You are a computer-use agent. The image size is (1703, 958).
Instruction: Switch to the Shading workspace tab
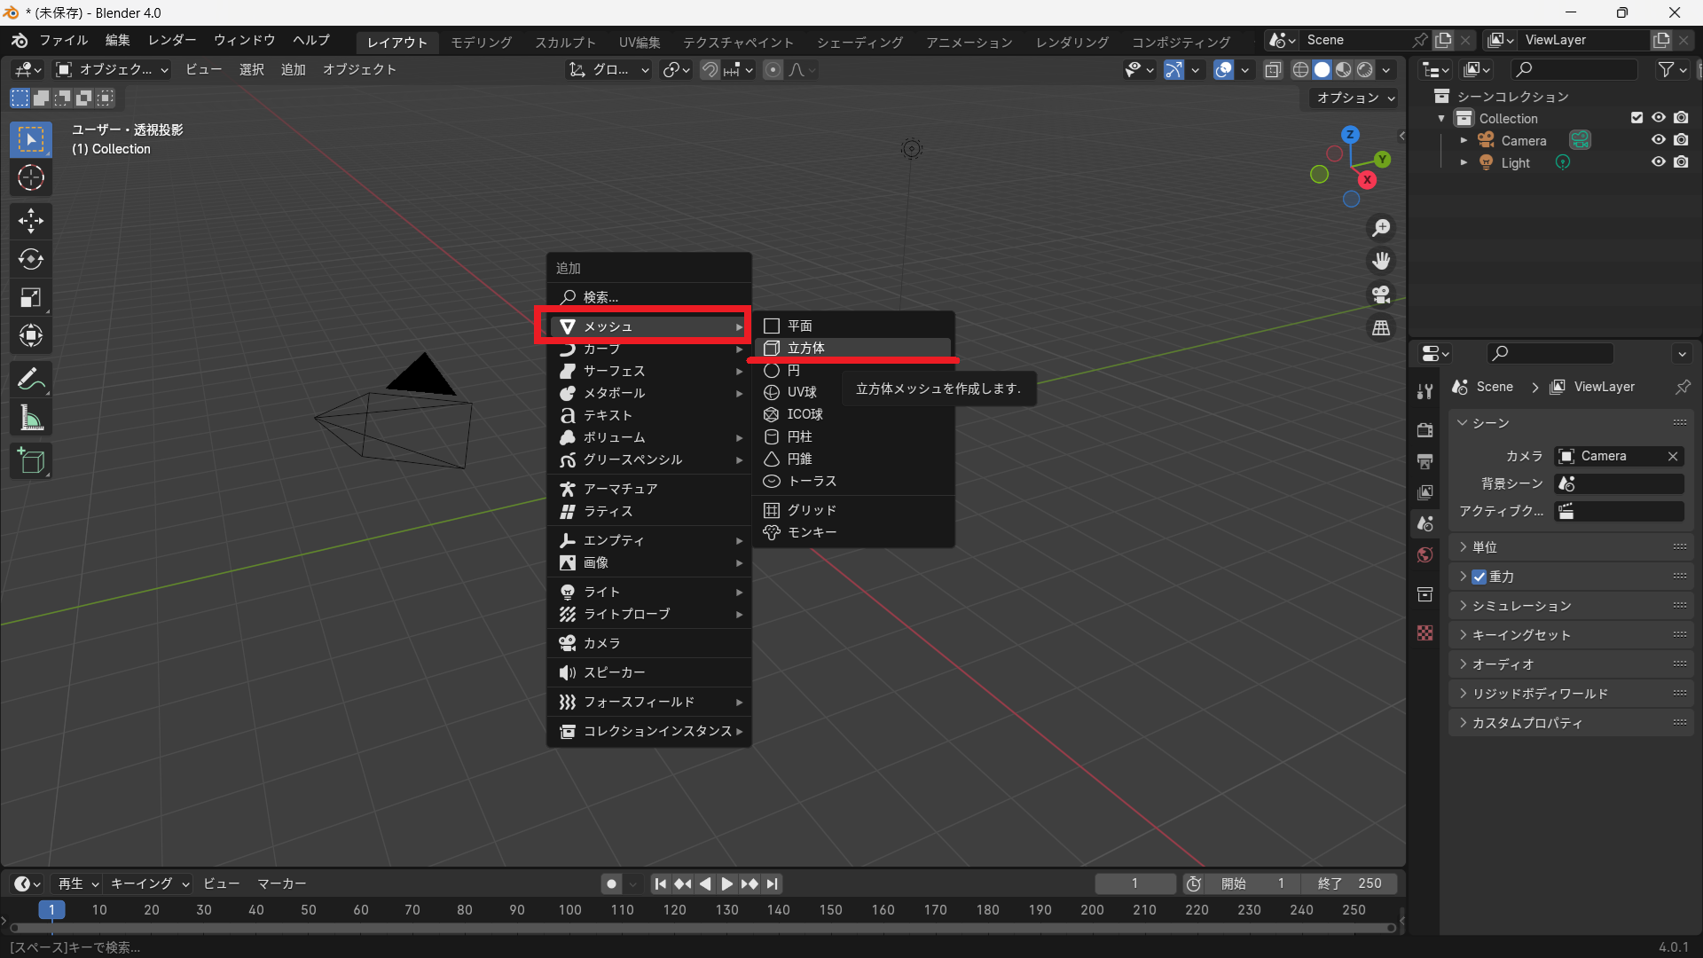pyautogui.click(x=859, y=42)
